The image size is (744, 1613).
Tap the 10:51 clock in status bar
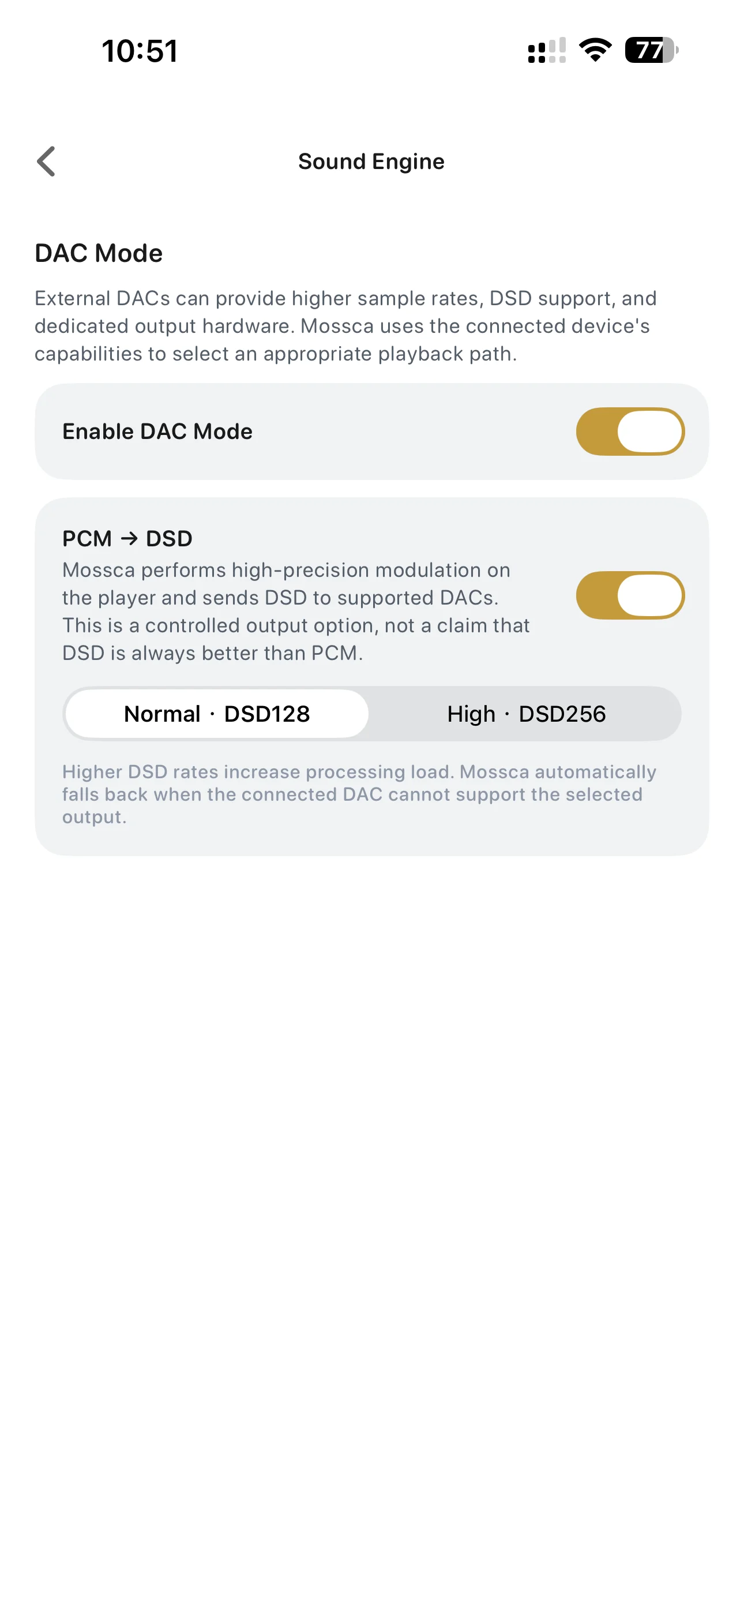click(140, 51)
